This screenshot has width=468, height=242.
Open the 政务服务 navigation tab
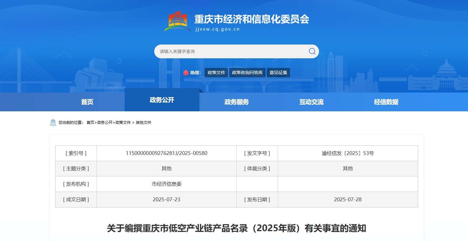[x=237, y=102]
